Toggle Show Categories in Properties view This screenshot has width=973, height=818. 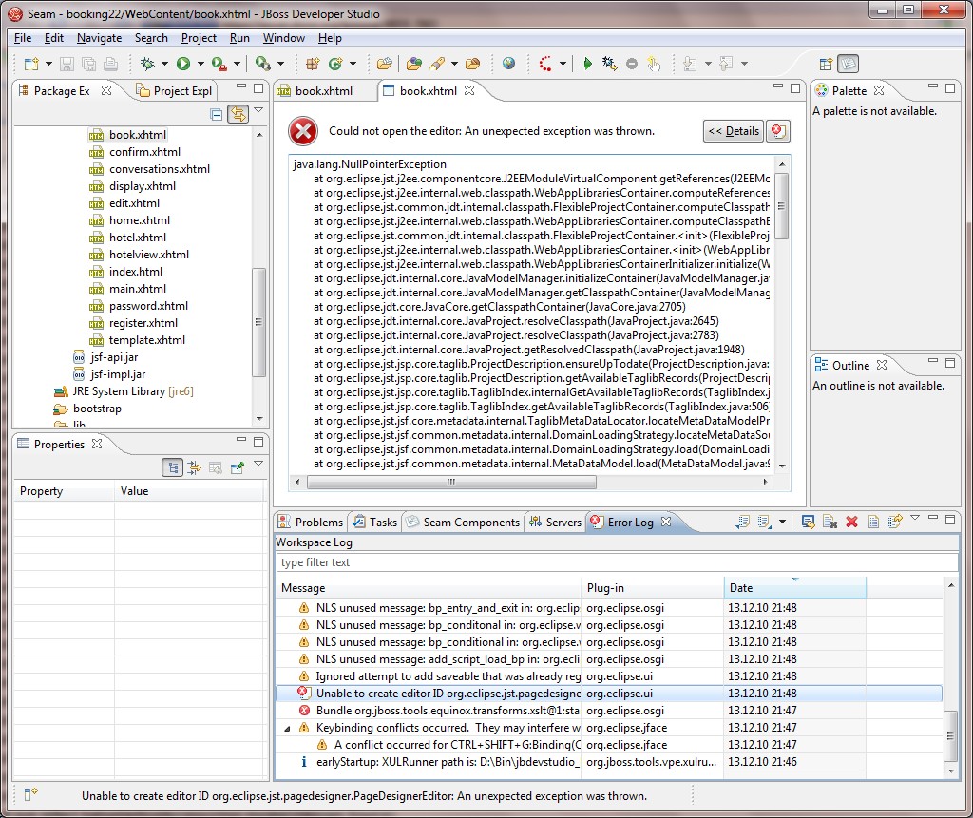(172, 466)
